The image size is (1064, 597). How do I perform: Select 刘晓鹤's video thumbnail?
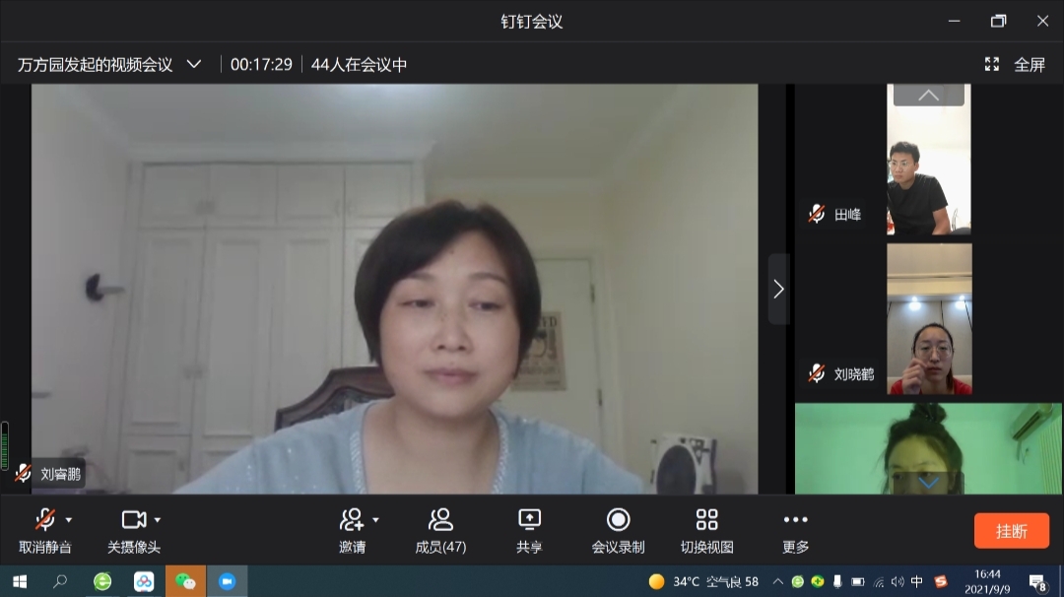pyautogui.click(x=929, y=319)
